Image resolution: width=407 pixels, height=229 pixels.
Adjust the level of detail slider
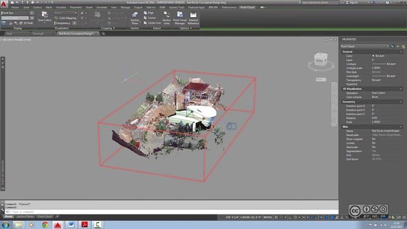tap(15, 18)
